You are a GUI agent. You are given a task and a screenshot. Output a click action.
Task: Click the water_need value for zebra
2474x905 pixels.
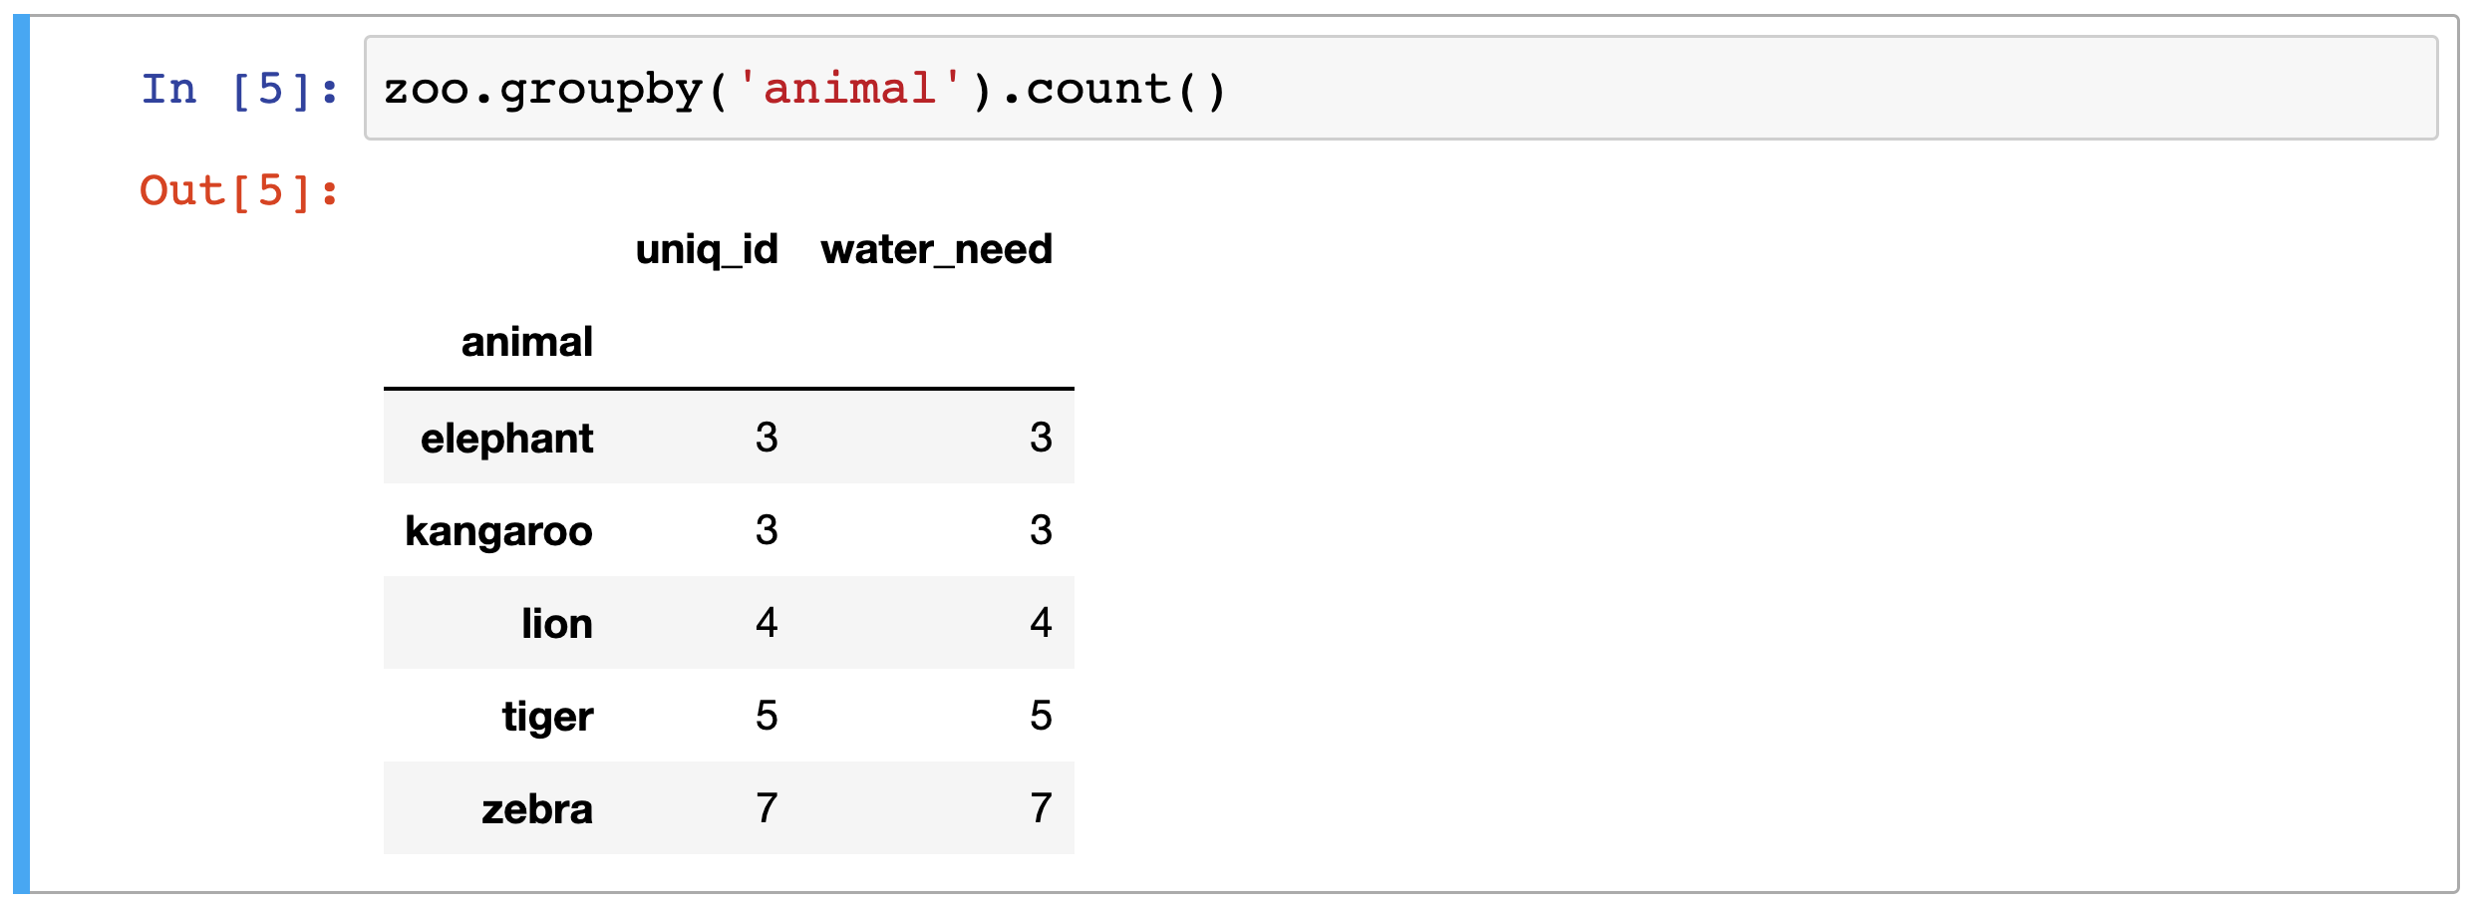coord(1041,808)
